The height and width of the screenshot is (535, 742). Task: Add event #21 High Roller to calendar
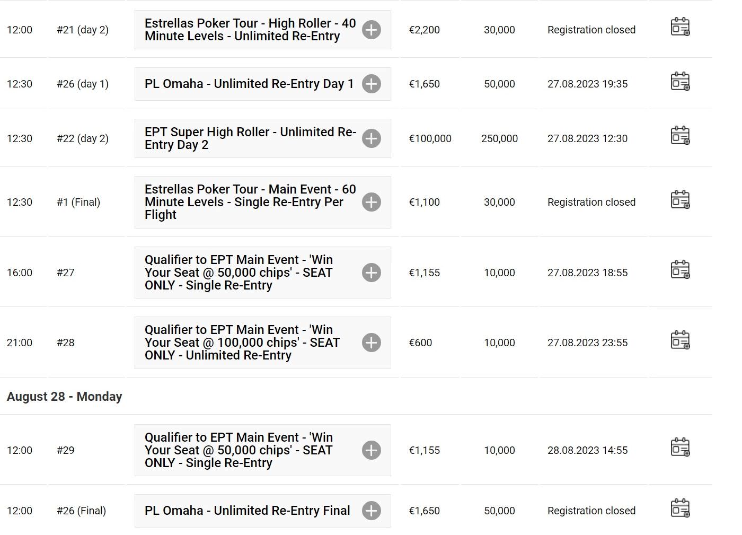(x=680, y=27)
